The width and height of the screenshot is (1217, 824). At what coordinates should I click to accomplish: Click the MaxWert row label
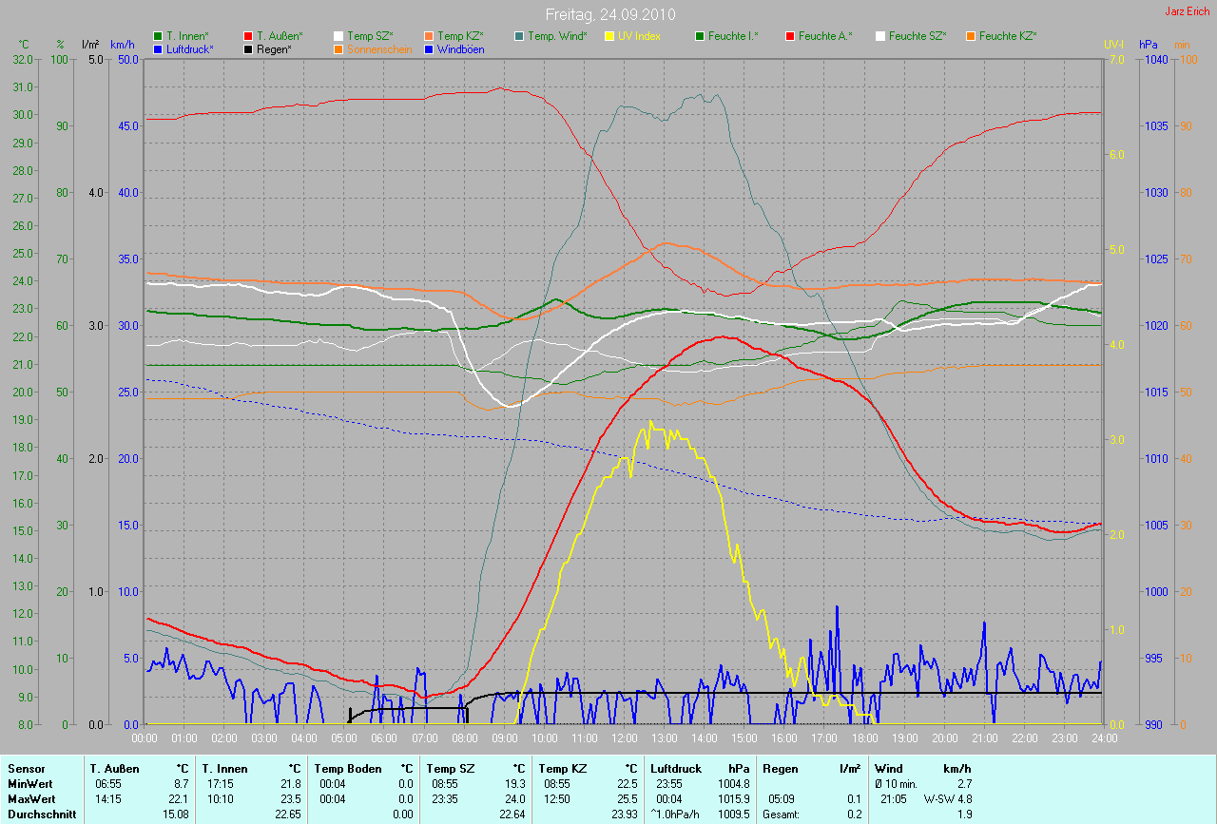point(31,798)
